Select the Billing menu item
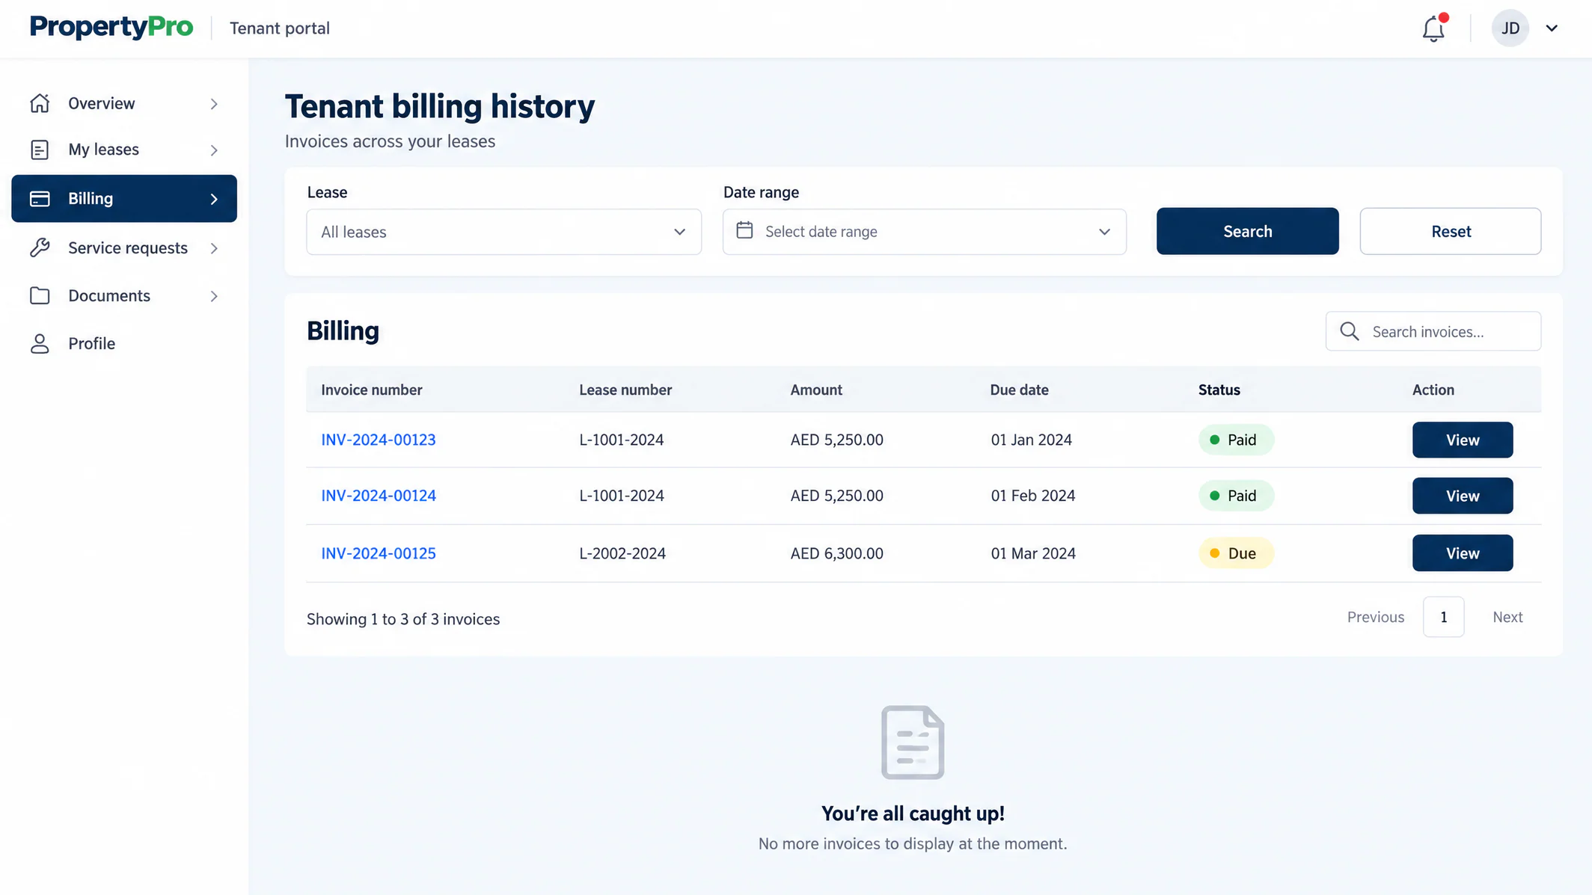This screenshot has height=895, width=1592. 124,198
